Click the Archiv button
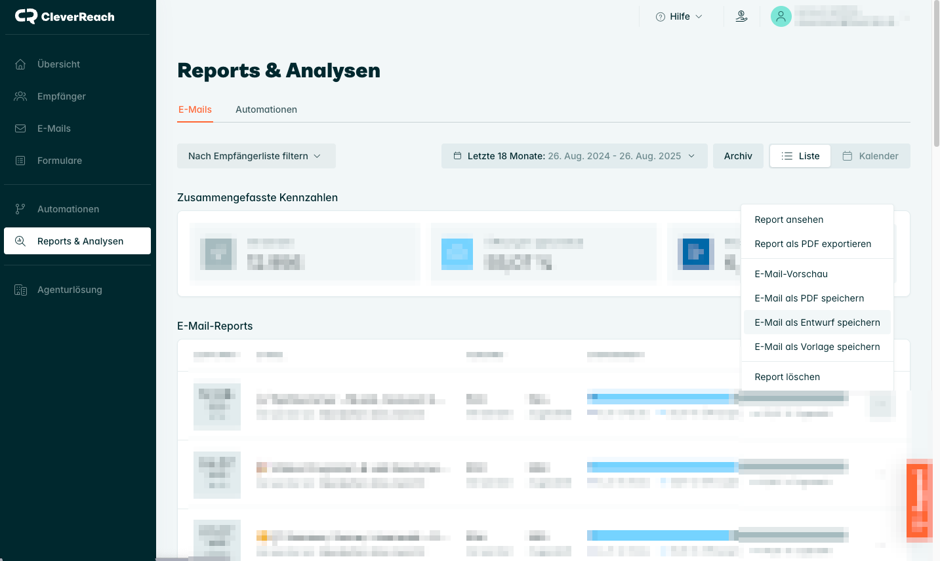Screen dimensions: 940x561 tap(738, 156)
